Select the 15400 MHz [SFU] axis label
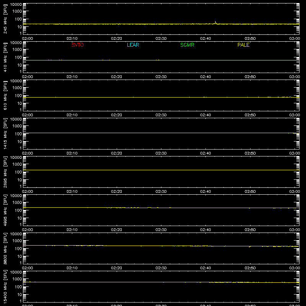Screen dimensions: 306x306 (x=5, y=286)
